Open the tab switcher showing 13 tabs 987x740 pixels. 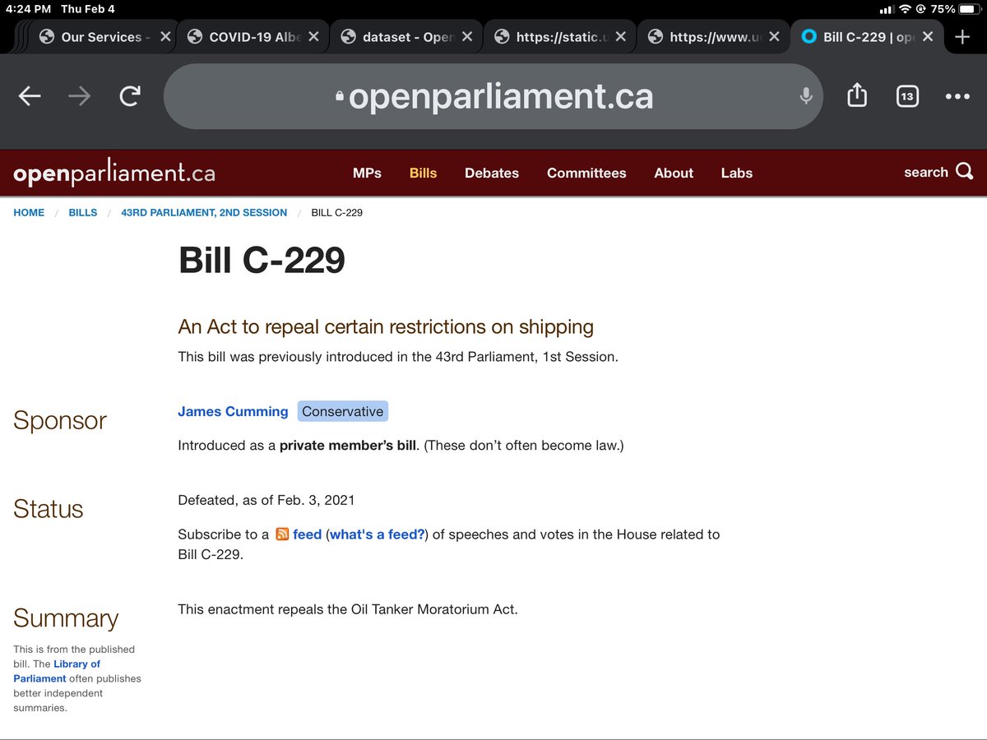tap(907, 96)
